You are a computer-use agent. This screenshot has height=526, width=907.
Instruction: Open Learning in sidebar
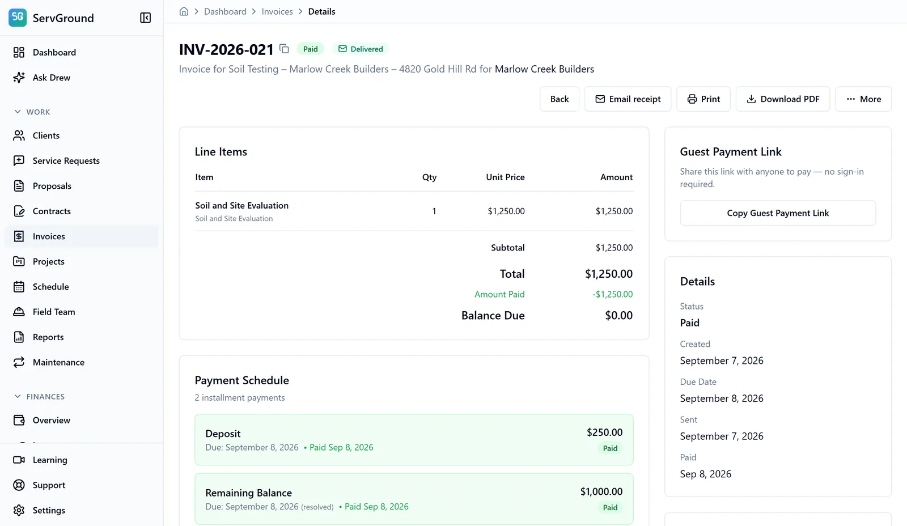coord(82,460)
